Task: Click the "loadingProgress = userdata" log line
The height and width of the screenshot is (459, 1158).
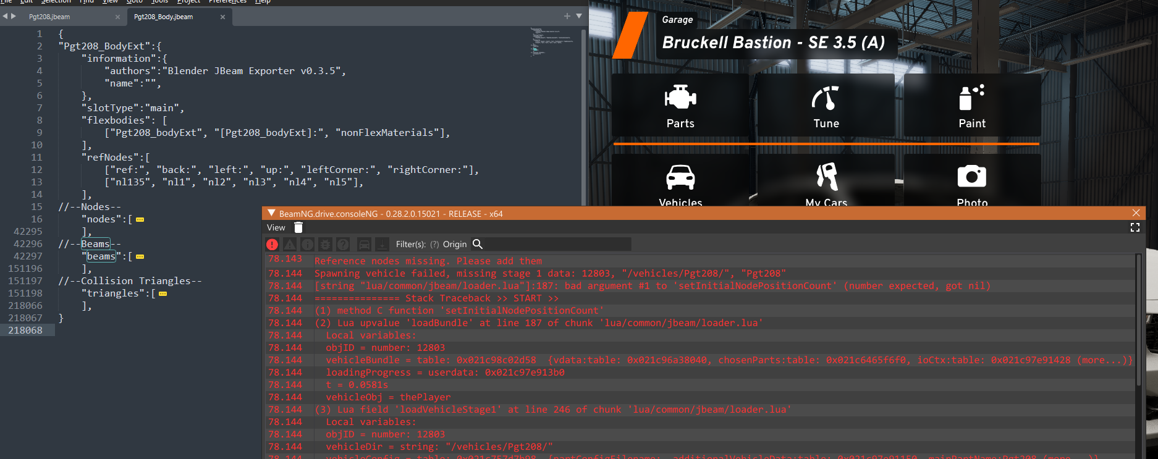Action: point(445,373)
